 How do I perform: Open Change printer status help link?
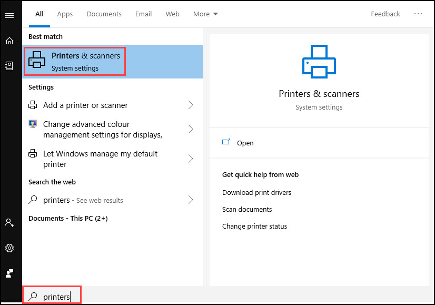point(254,227)
